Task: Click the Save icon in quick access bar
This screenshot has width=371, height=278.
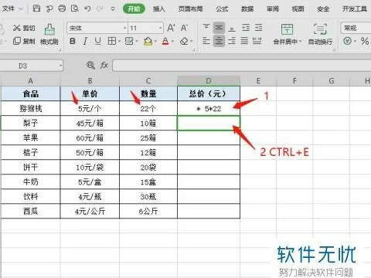Action: click(37, 8)
